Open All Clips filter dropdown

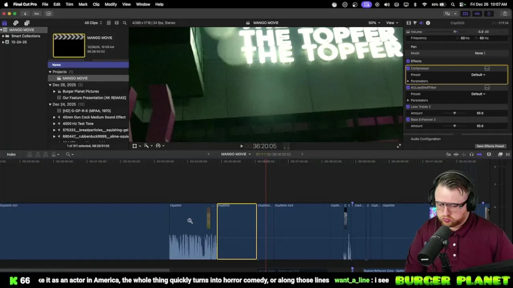[93, 23]
